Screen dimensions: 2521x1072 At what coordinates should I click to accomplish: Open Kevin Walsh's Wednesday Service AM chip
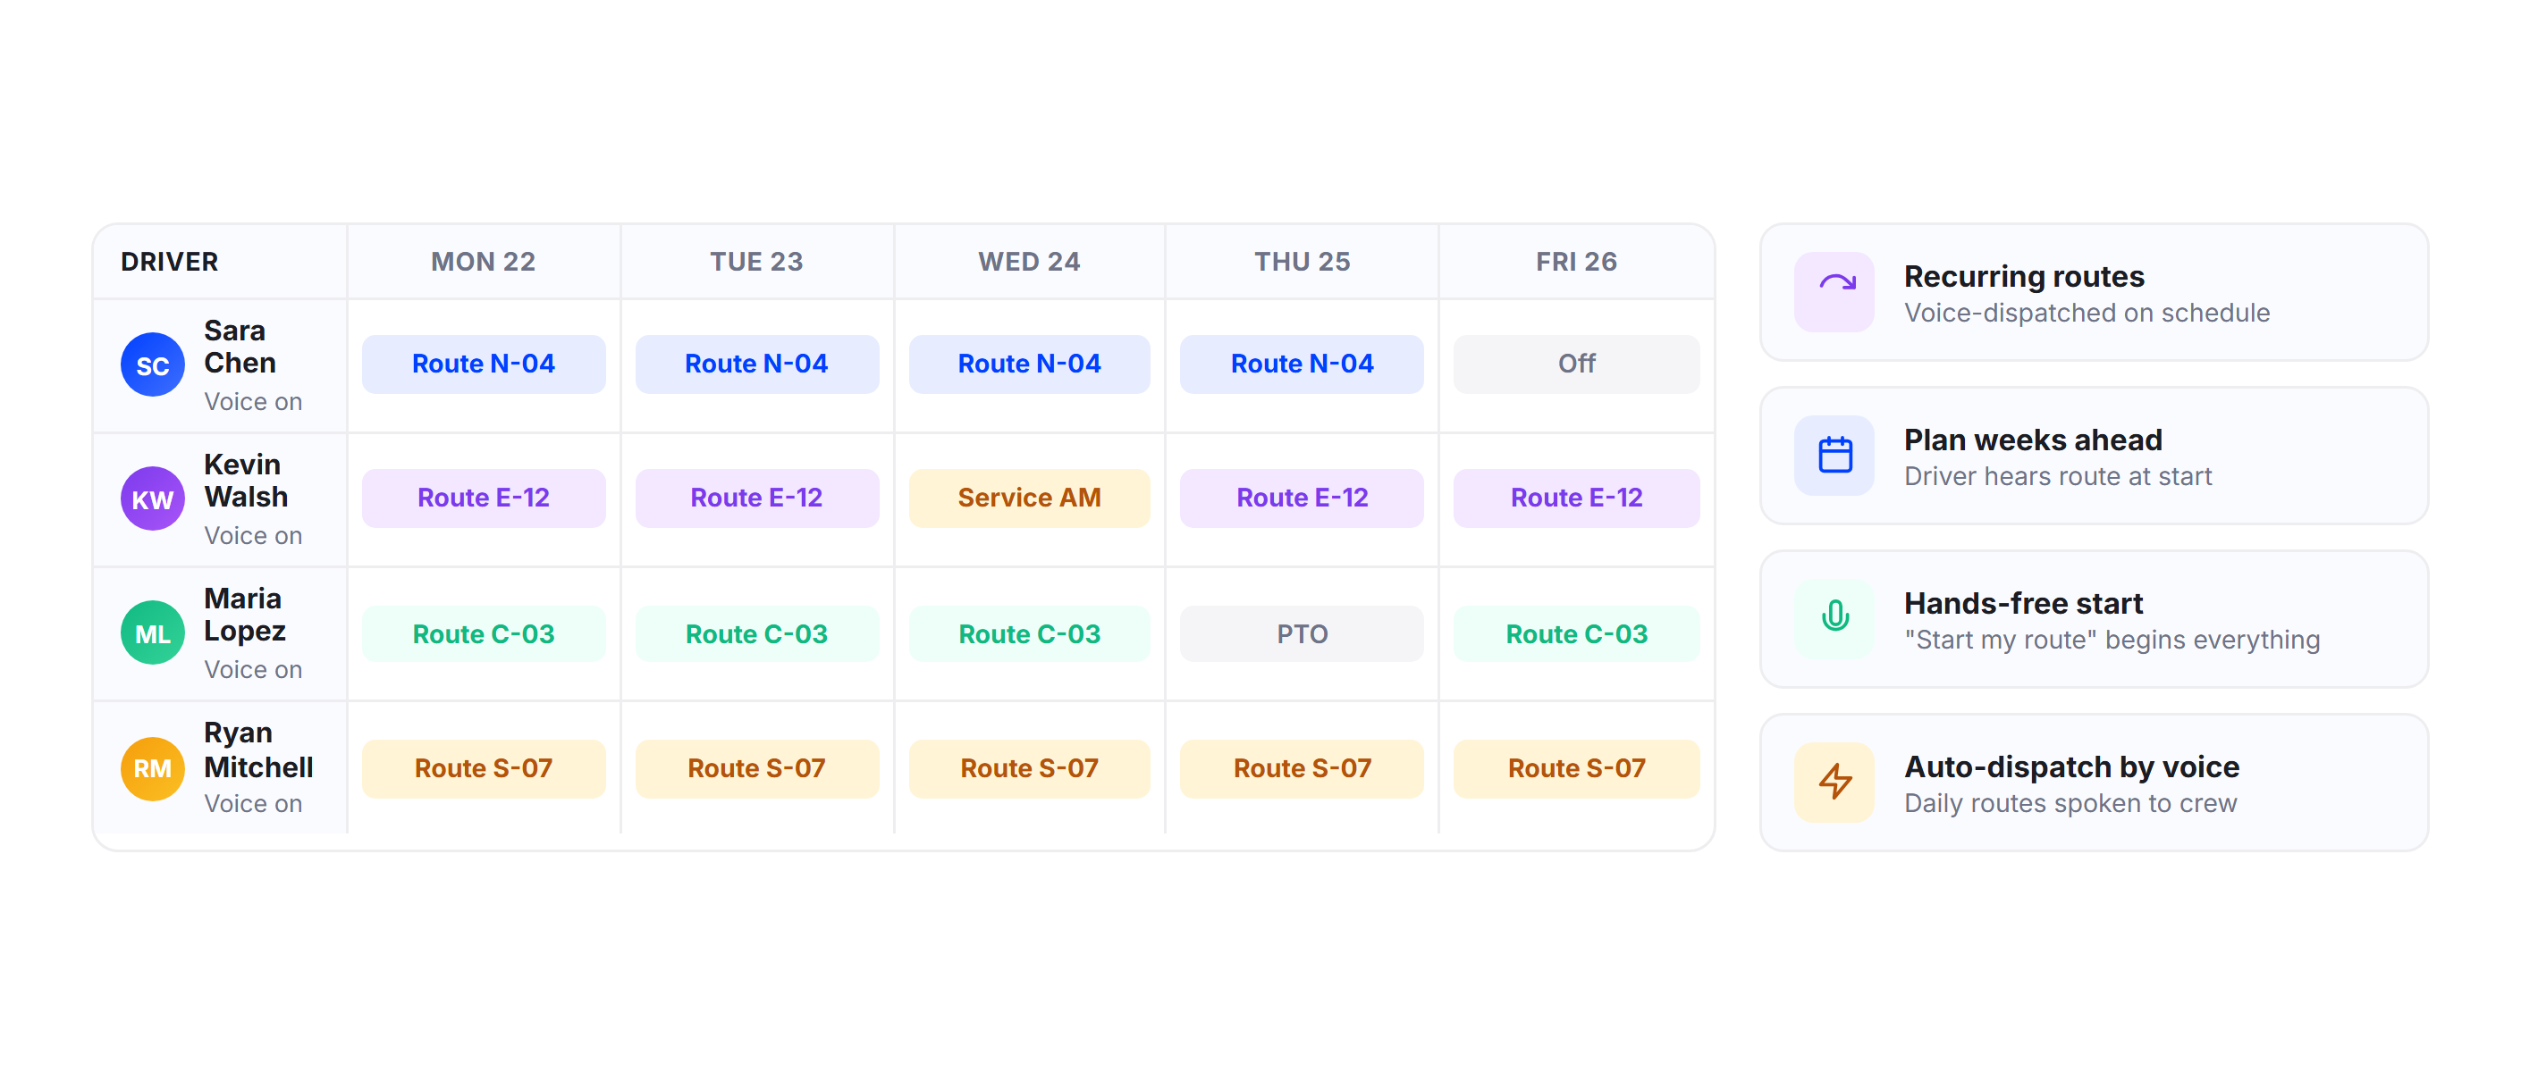(1030, 498)
